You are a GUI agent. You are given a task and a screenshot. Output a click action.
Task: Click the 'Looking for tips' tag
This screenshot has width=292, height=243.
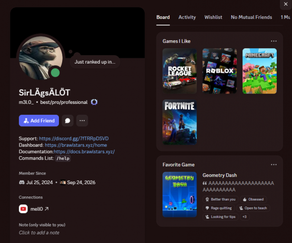tap(220, 217)
